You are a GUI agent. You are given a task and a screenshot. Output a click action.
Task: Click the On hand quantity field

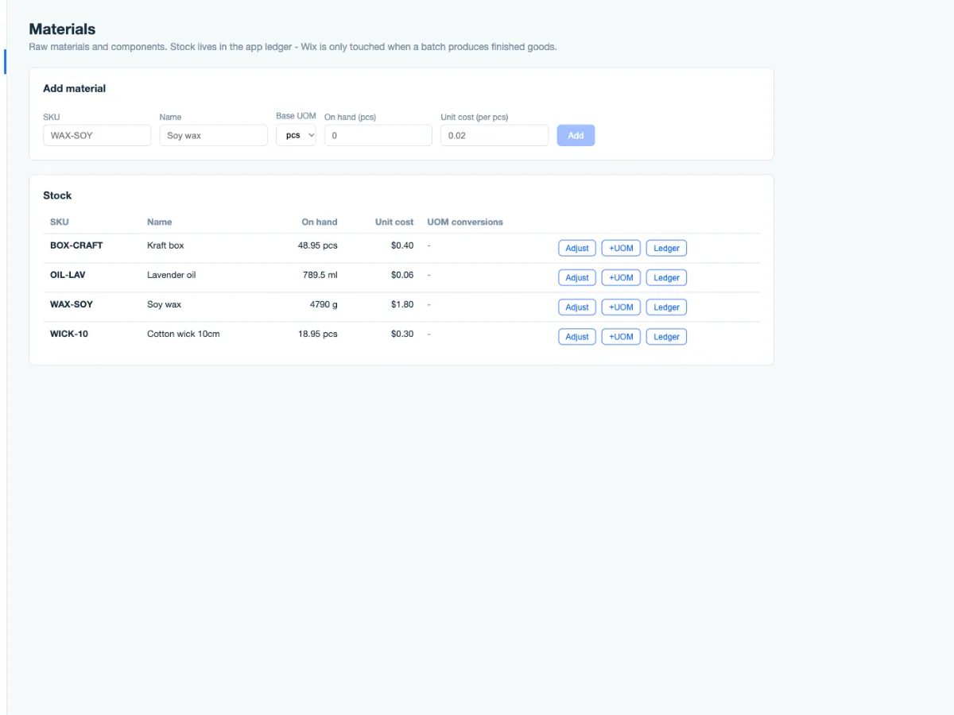click(378, 135)
